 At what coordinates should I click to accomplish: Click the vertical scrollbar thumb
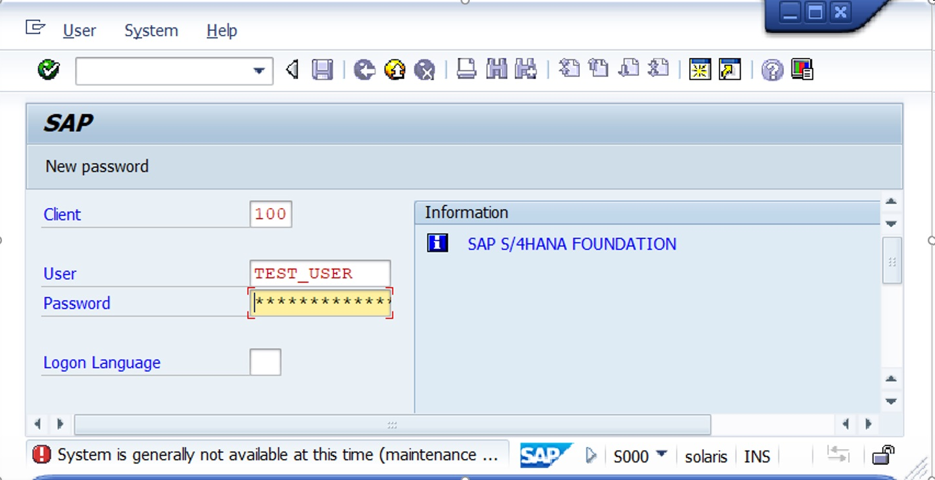(x=892, y=261)
